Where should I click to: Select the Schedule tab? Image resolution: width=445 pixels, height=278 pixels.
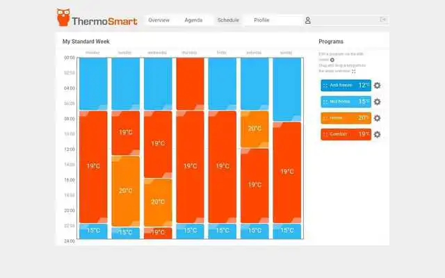[x=228, y=20]
